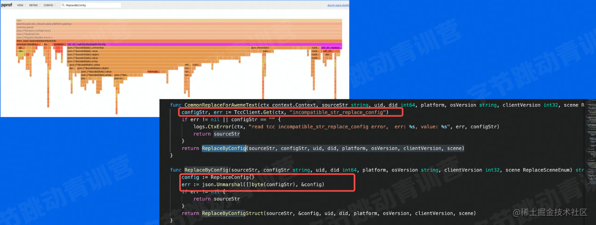Select the runtime.goexit frame

pos(179,27)
